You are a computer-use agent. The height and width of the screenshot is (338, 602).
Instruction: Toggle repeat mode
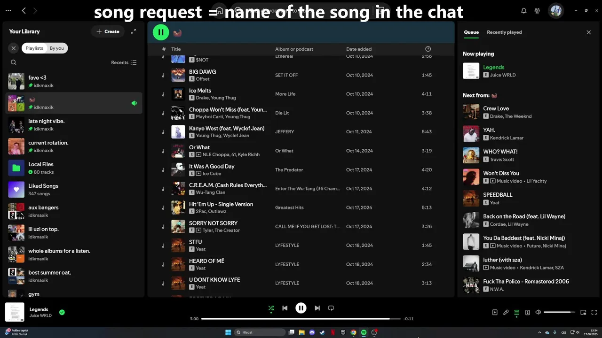click(331, 308)
